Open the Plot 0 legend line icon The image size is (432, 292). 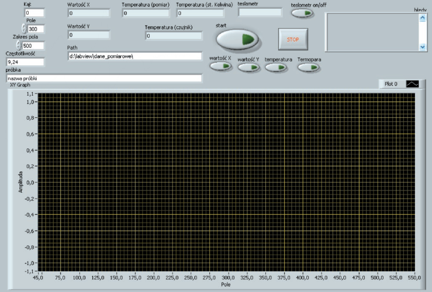coord(412,84)
